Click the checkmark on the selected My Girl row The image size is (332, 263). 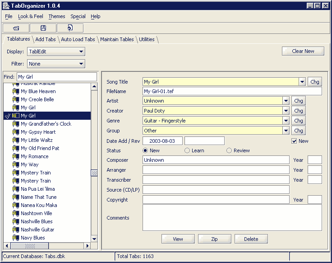click(7, 116)
